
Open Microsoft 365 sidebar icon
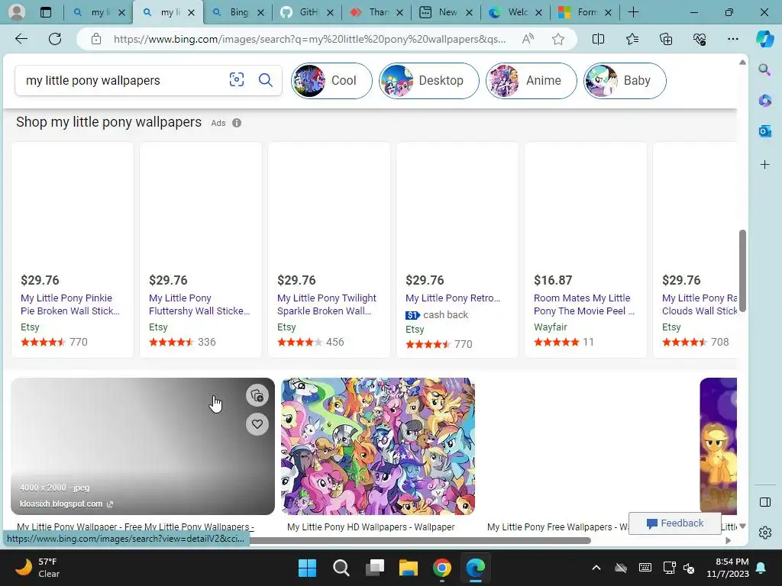(764, 100)
